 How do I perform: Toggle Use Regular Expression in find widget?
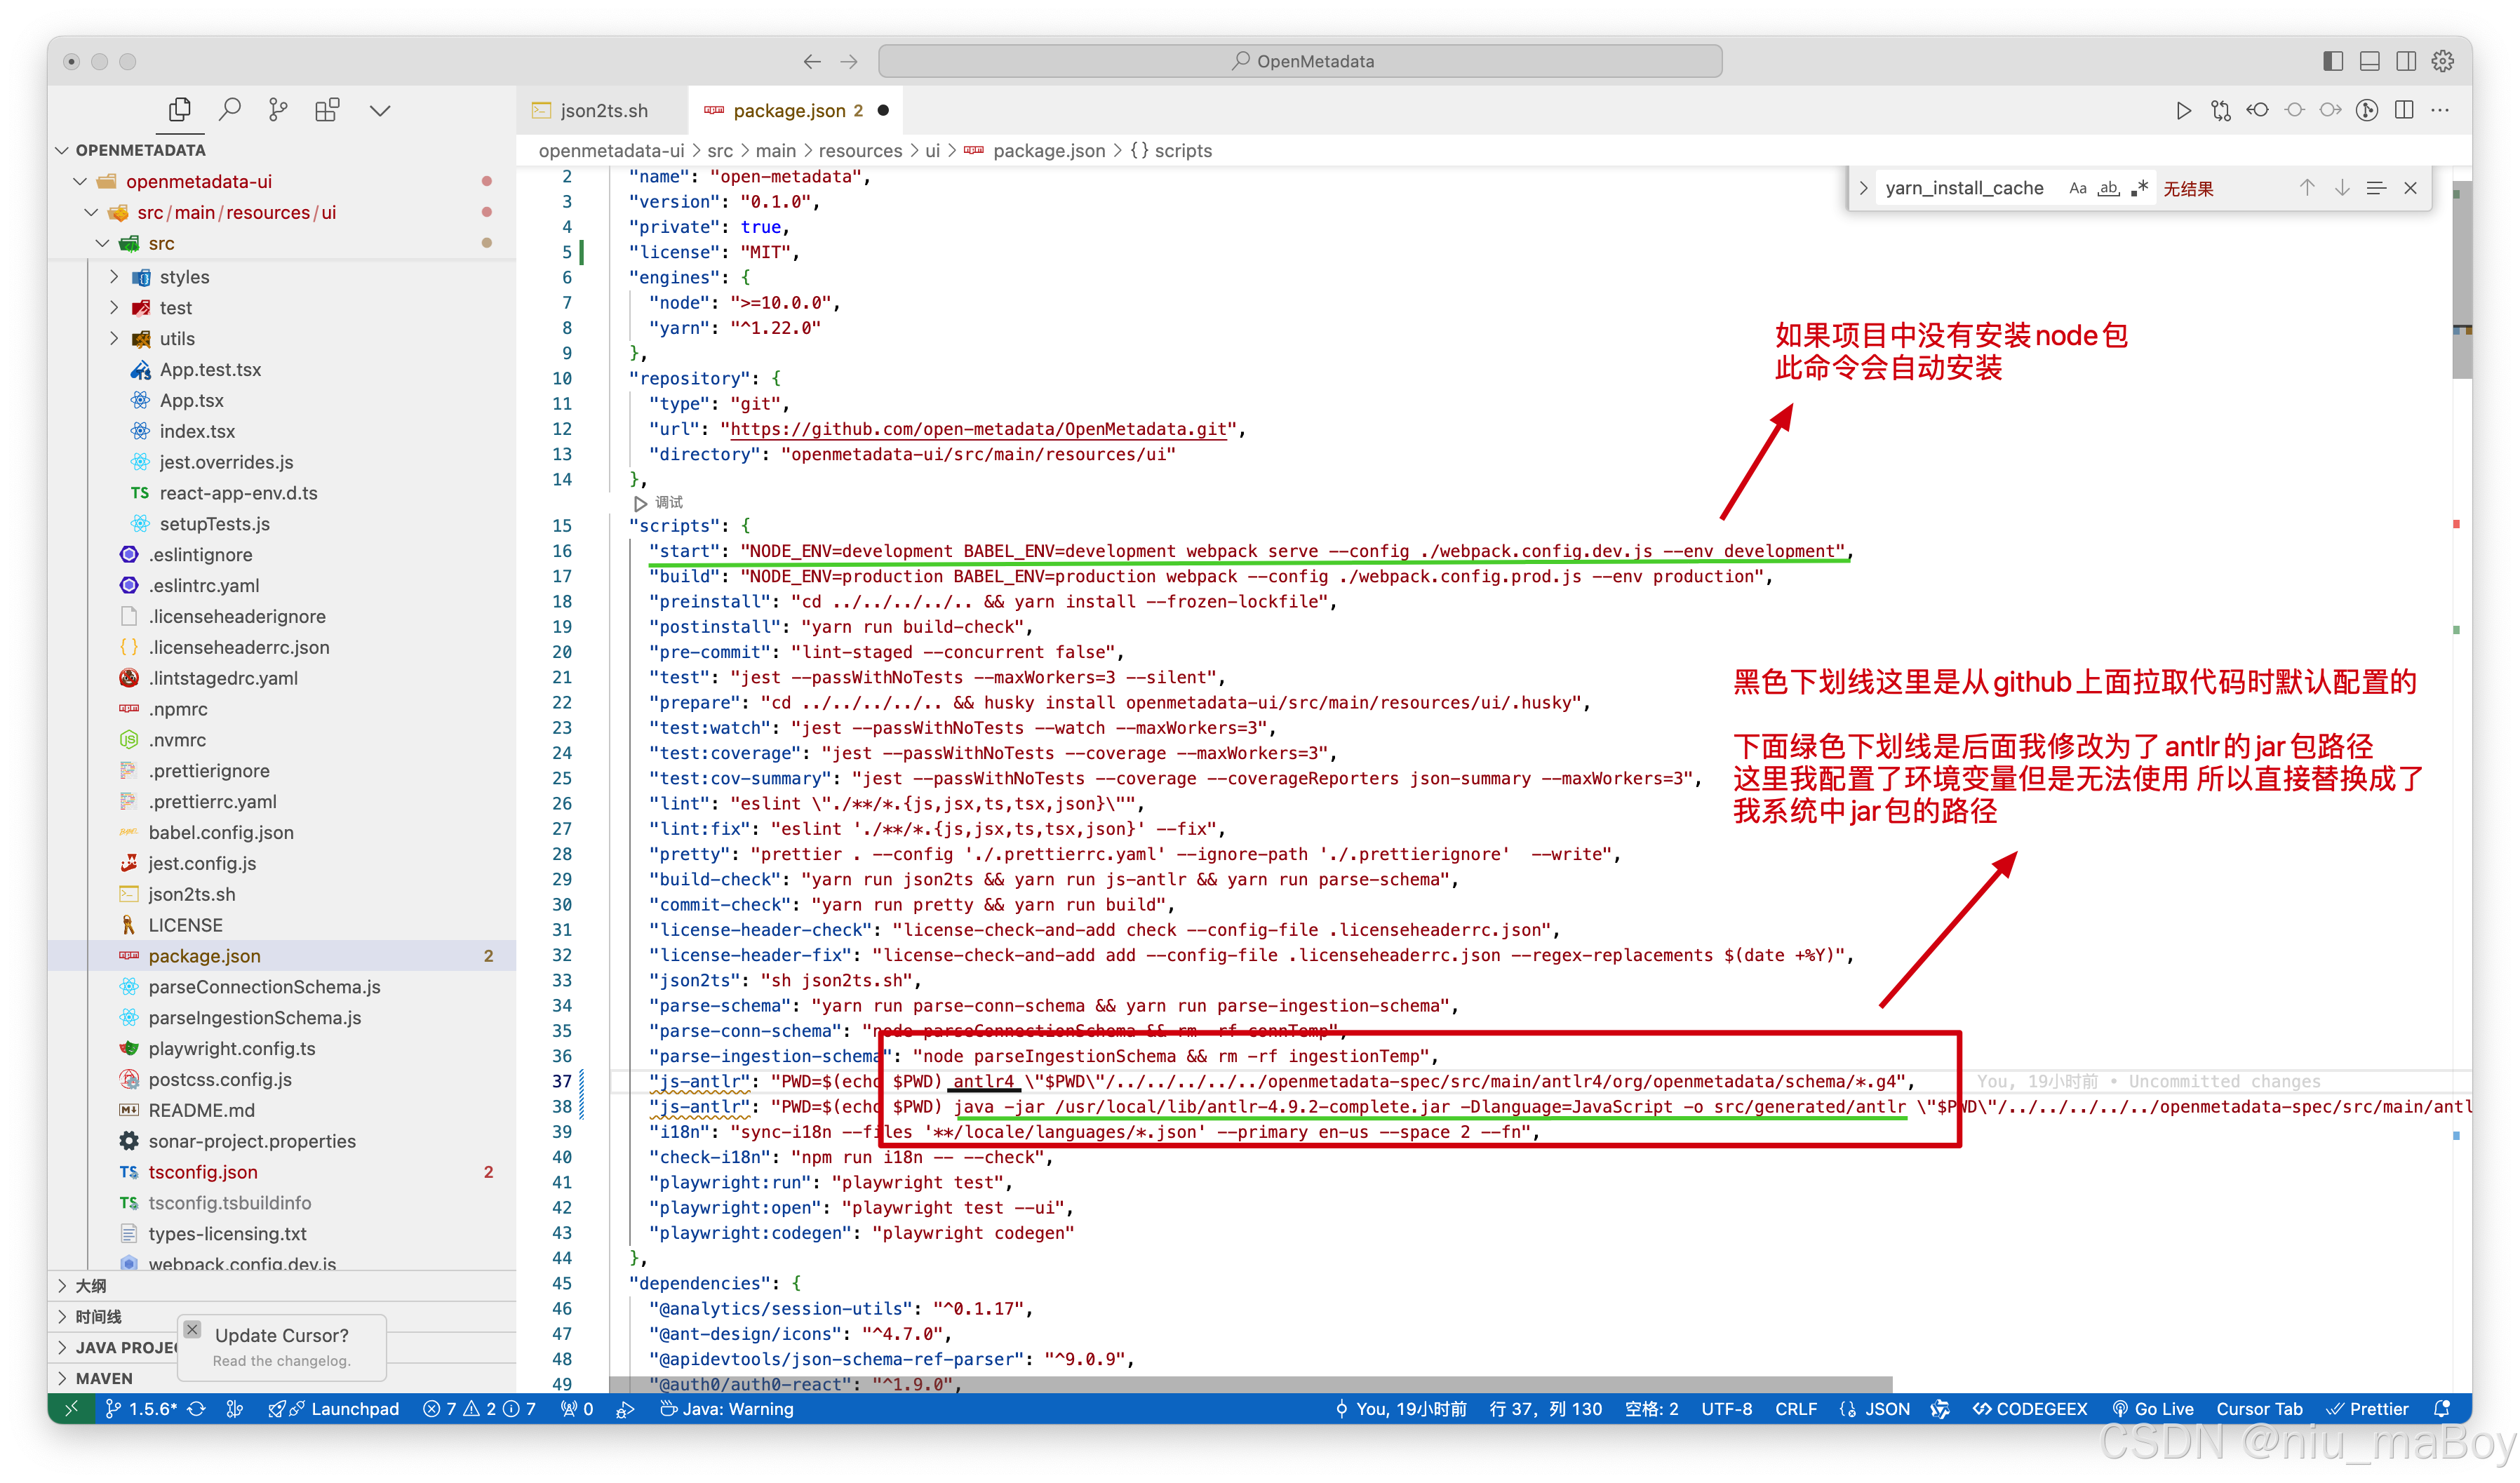(x=2139, y=188)
